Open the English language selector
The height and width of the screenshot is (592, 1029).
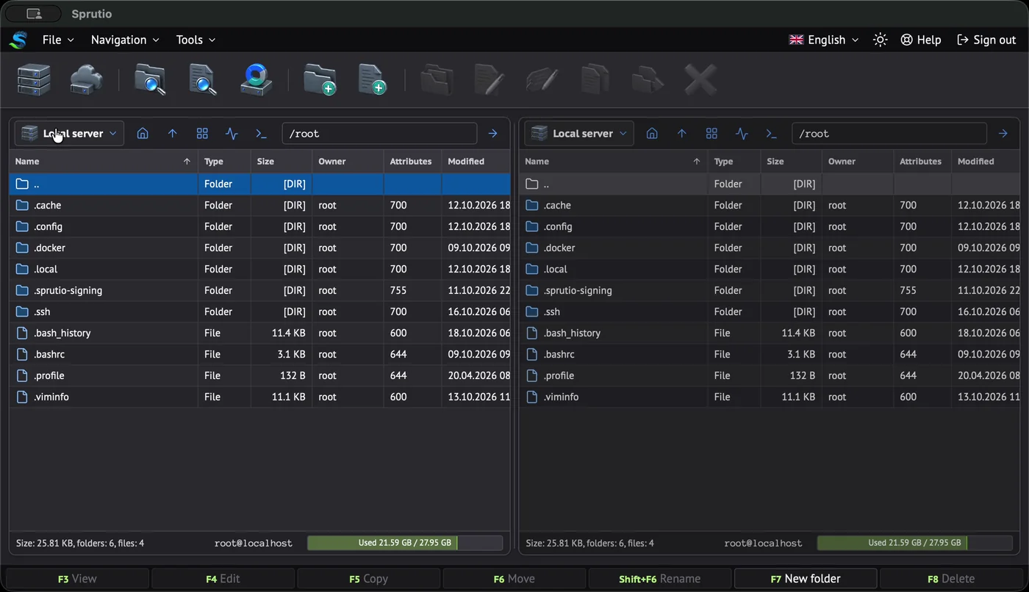(824, 40)
